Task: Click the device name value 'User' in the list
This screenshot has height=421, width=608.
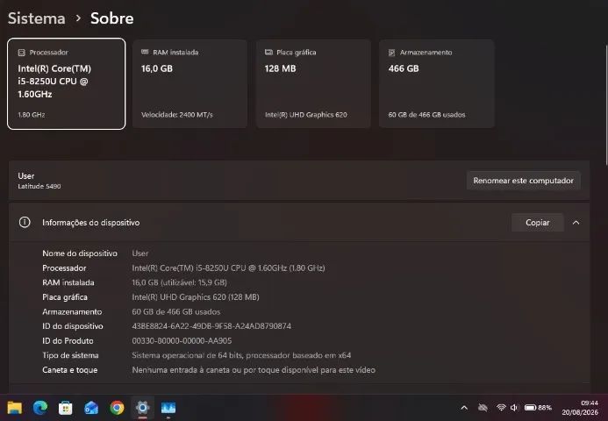Action: click(140, 253)
